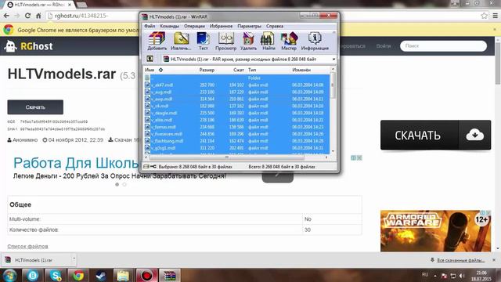Click the key icon in WinRAR status bar

click(153, 167)
